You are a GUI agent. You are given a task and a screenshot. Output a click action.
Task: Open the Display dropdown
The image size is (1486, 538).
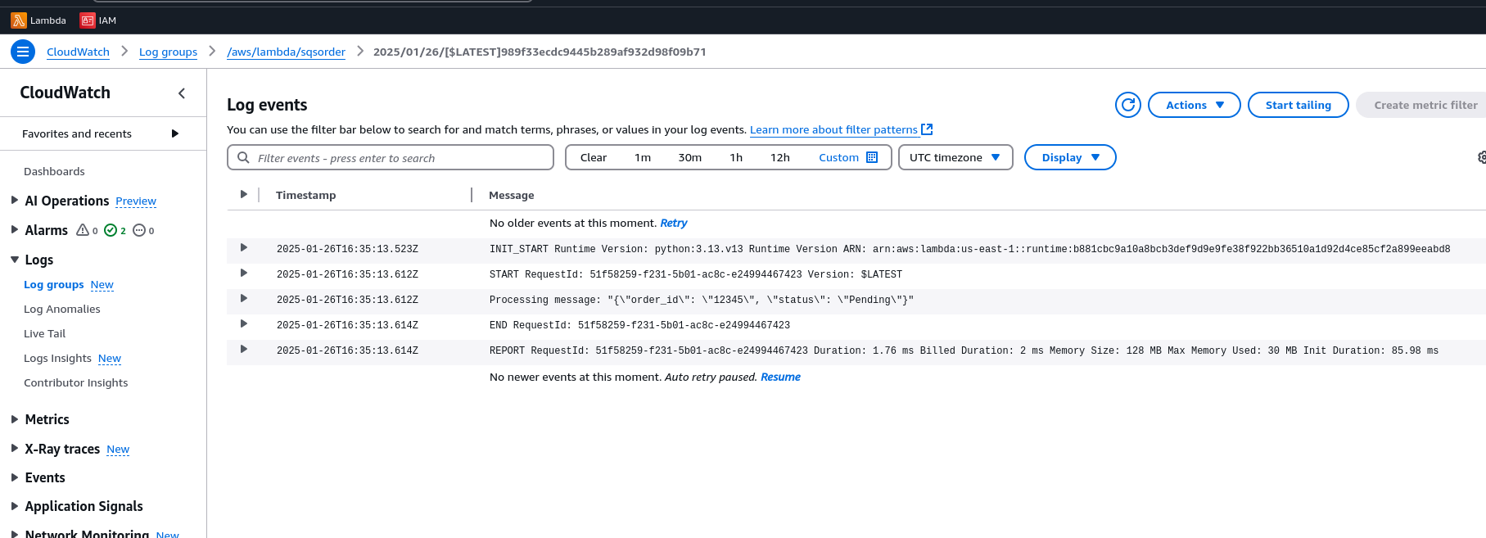coord(1070,157)
